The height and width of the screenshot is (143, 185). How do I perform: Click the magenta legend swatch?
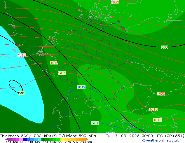click(x=18, y=139)
